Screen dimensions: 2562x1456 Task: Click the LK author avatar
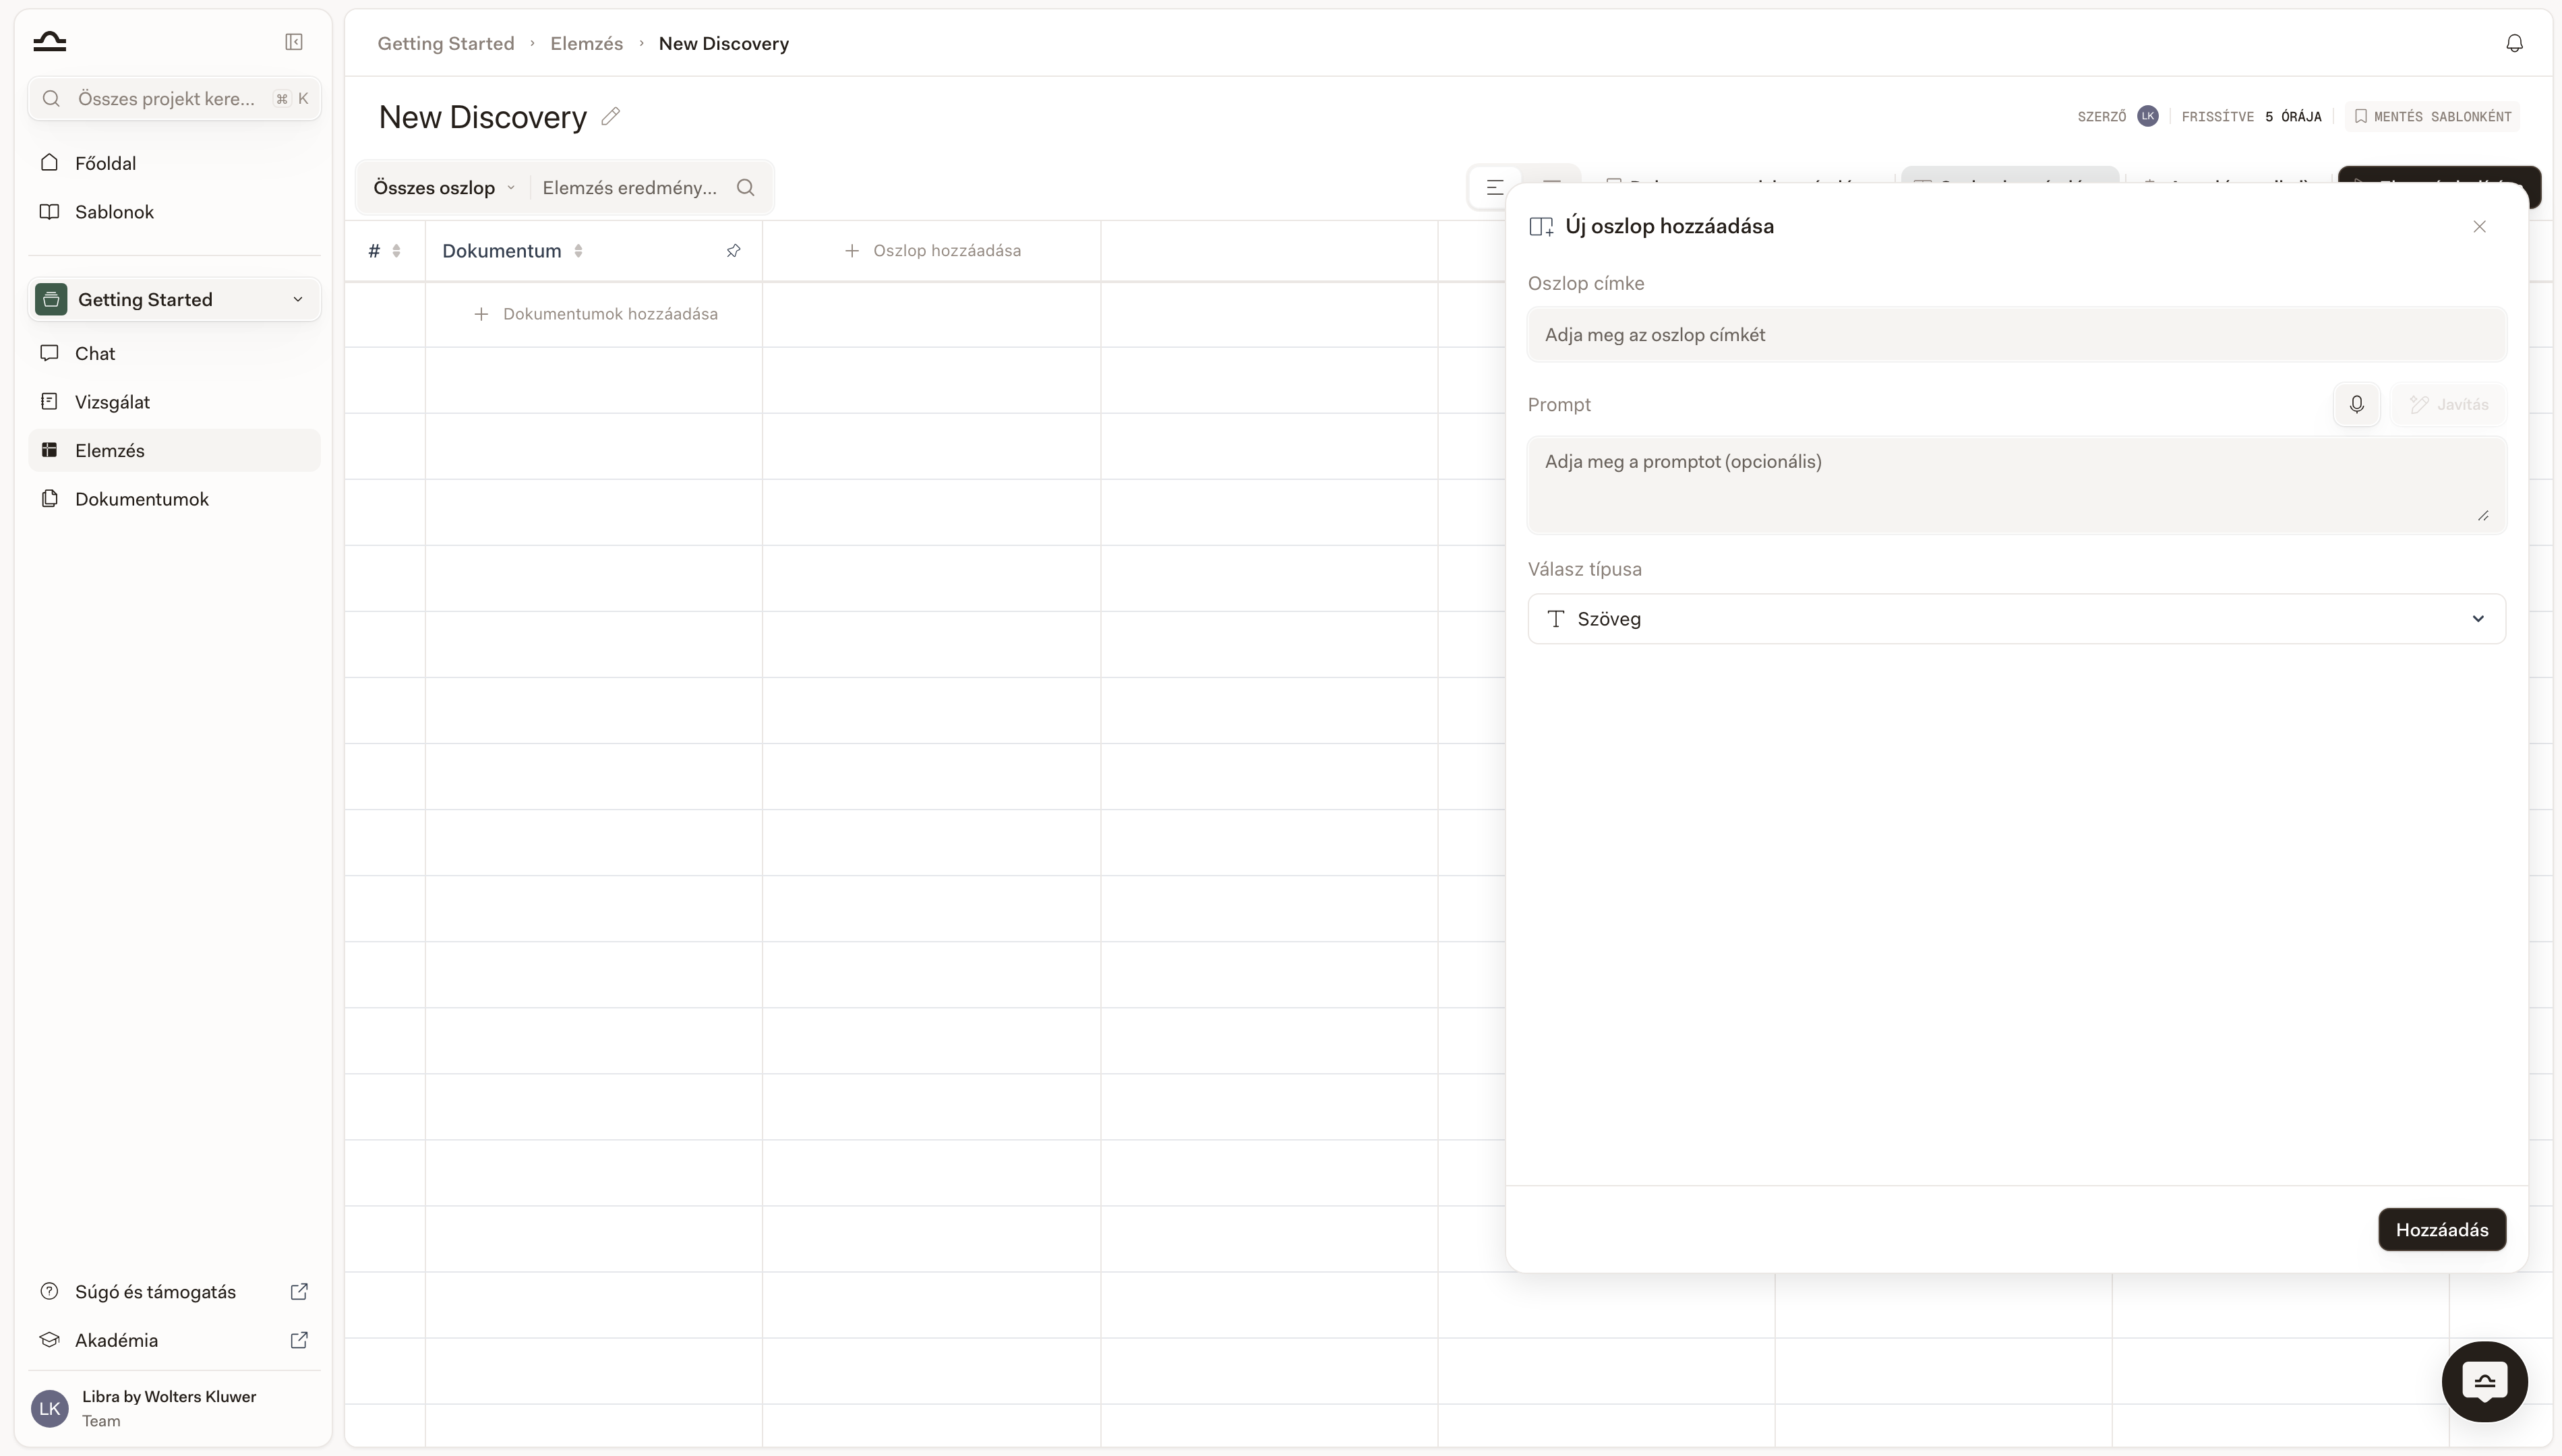click(2147, 116)
